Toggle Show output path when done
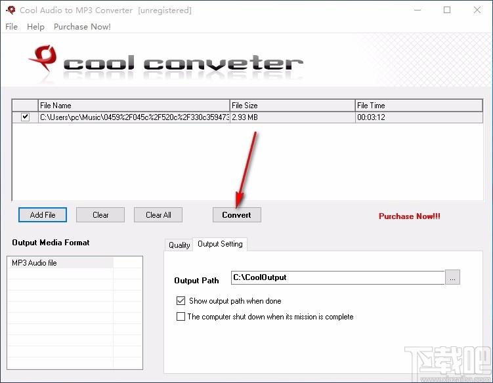The height and width of the screenshot is (383, 493). (229, 300)
